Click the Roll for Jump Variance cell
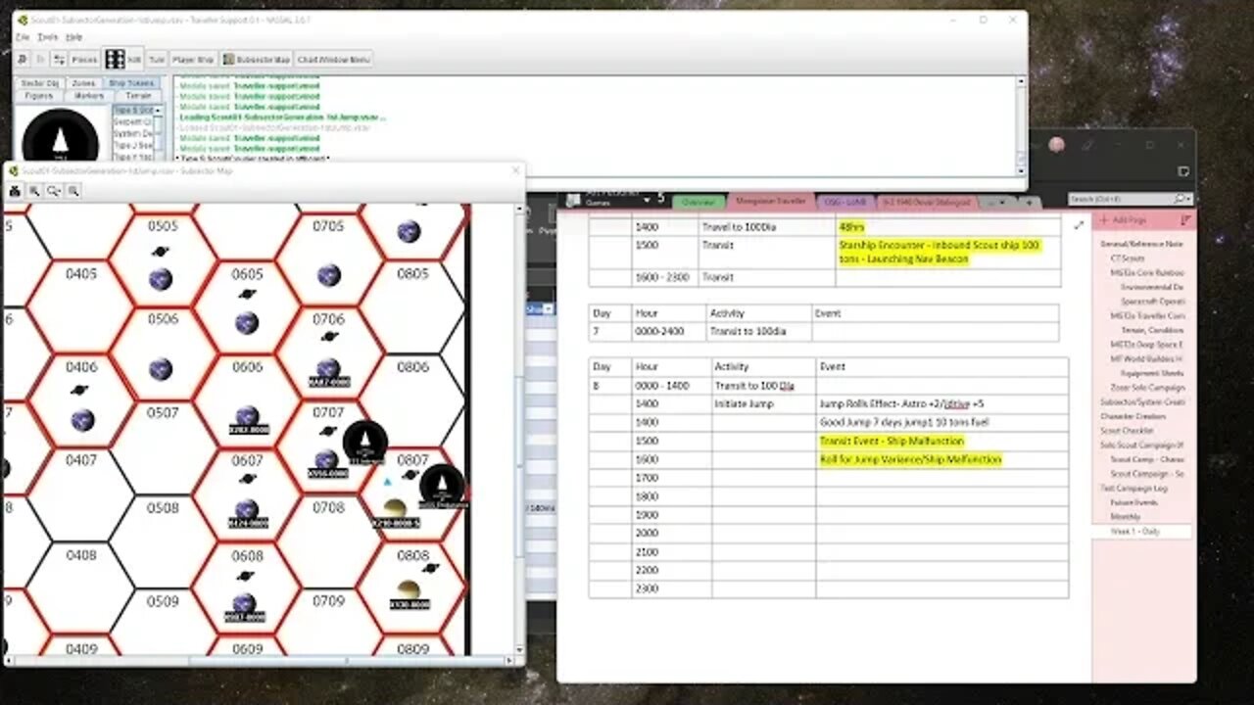Screen dimensions: 1254x705 tap(942, 459)
